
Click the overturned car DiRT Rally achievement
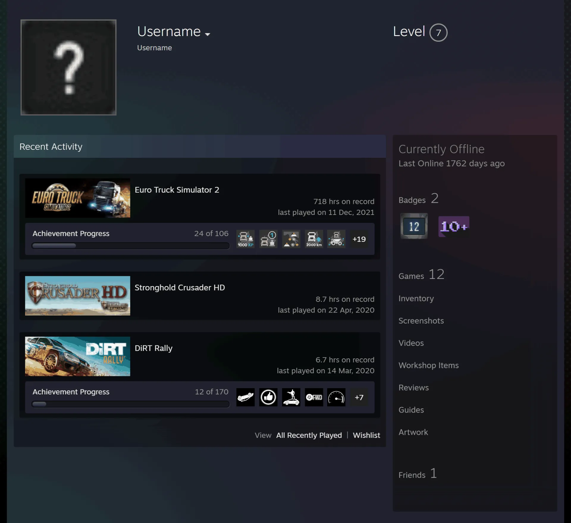245,397
